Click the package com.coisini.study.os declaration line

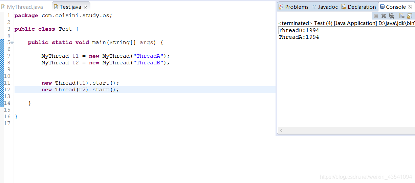coord(63,16)
